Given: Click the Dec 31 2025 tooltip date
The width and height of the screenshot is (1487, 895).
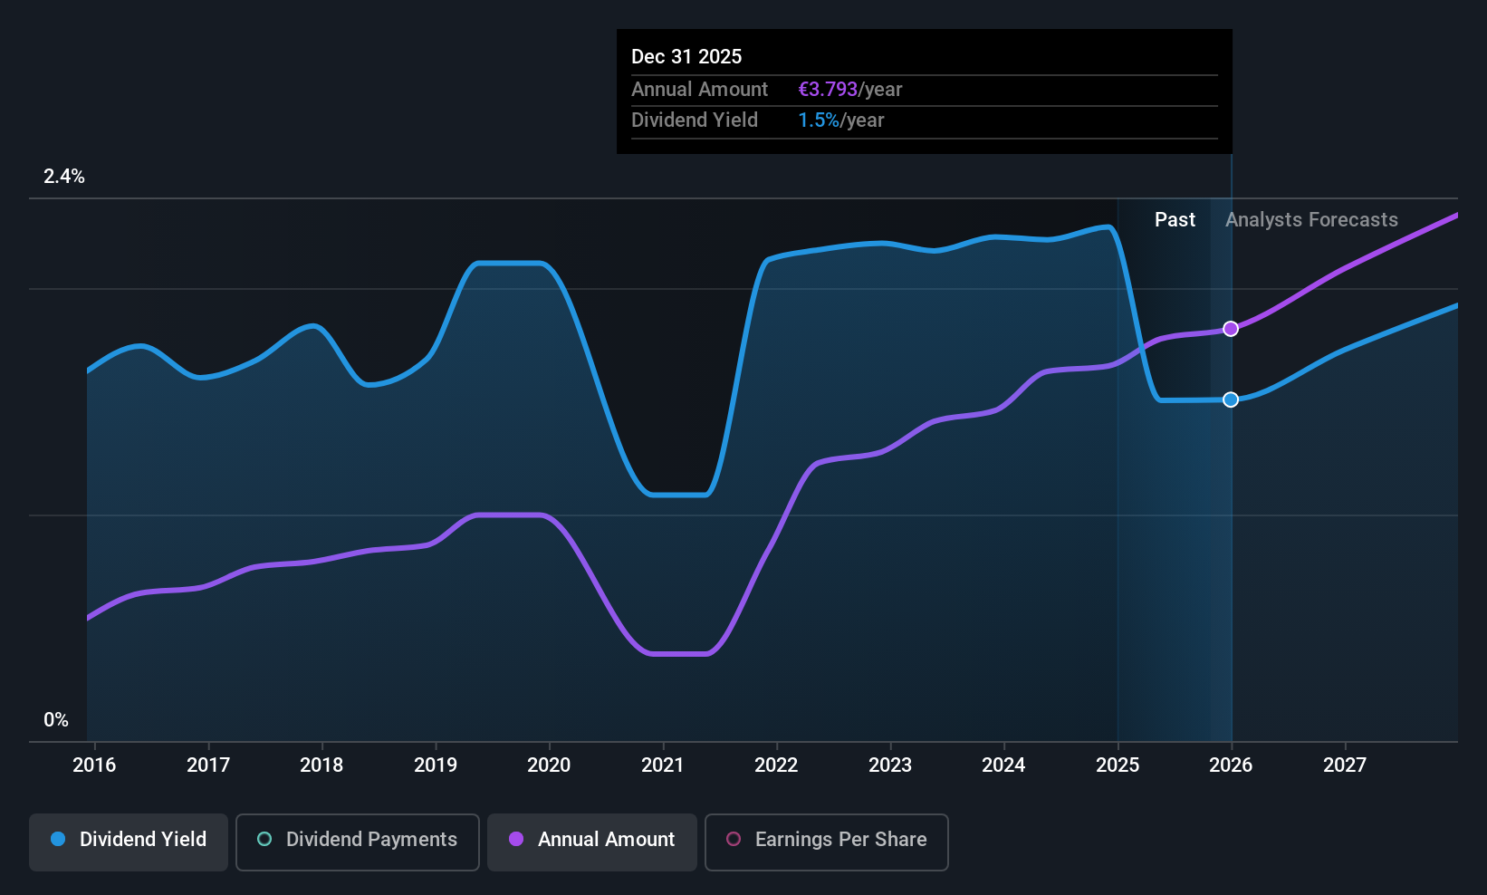Looking at the screenshot, I should [x=686, y=57].
